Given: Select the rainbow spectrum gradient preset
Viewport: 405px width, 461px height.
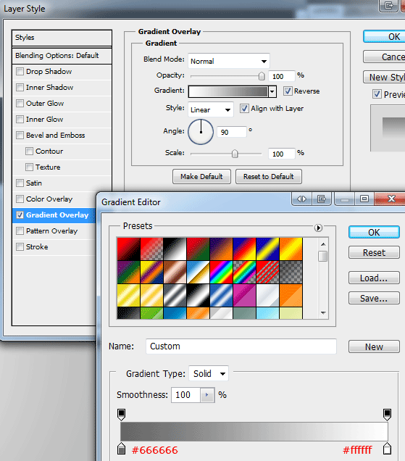Looking at the screenshot, I should pyautogui.click(x=221, y=273).
